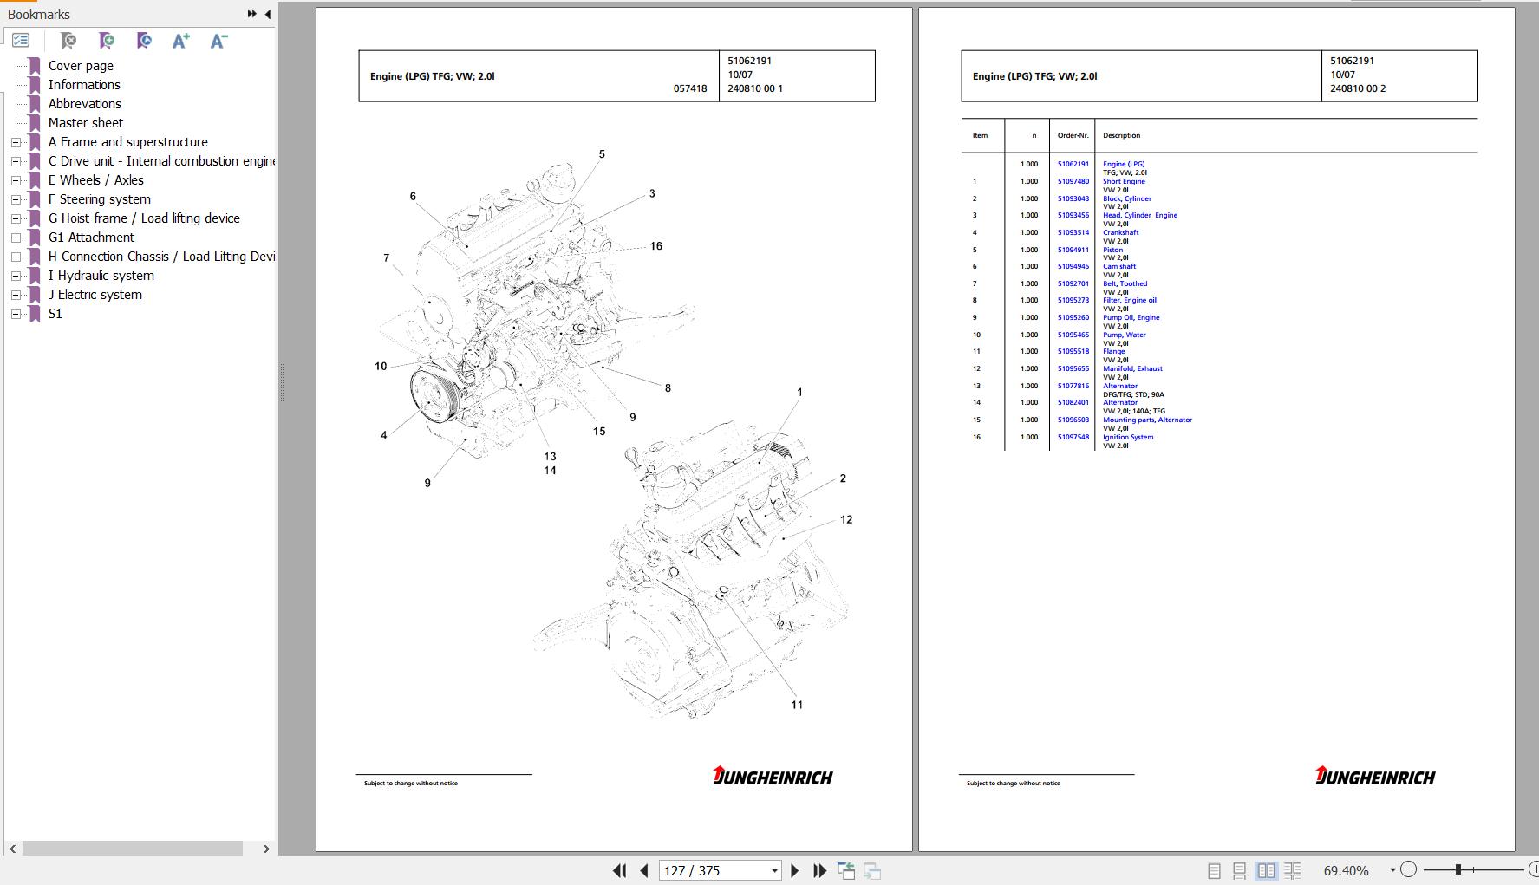Expand the G Hoist frame bookmark
This screenshot has width=1539, height=885.
16,218
